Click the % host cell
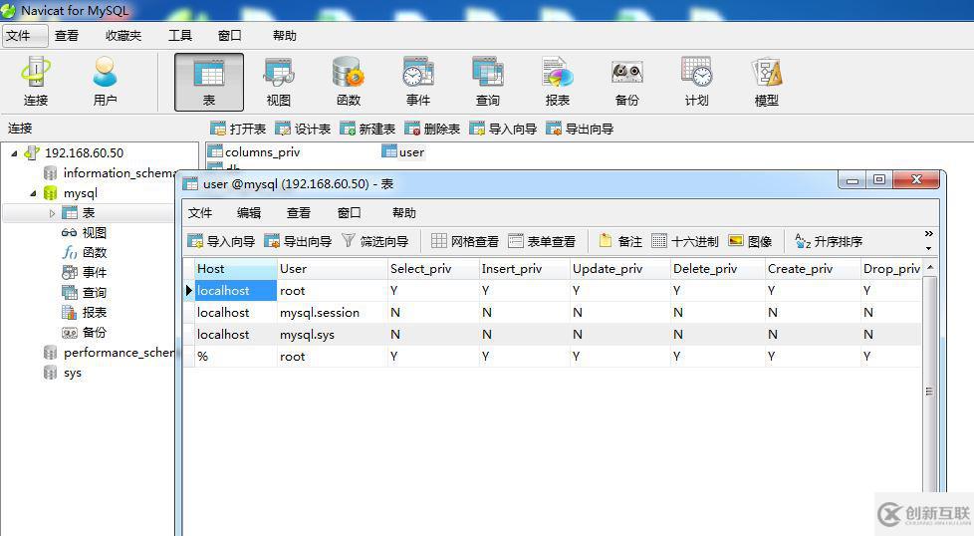974x536 pixels. tap(235, 357)
